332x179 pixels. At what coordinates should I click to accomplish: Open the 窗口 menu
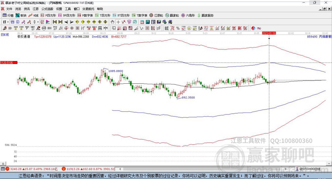pos(77,9)
